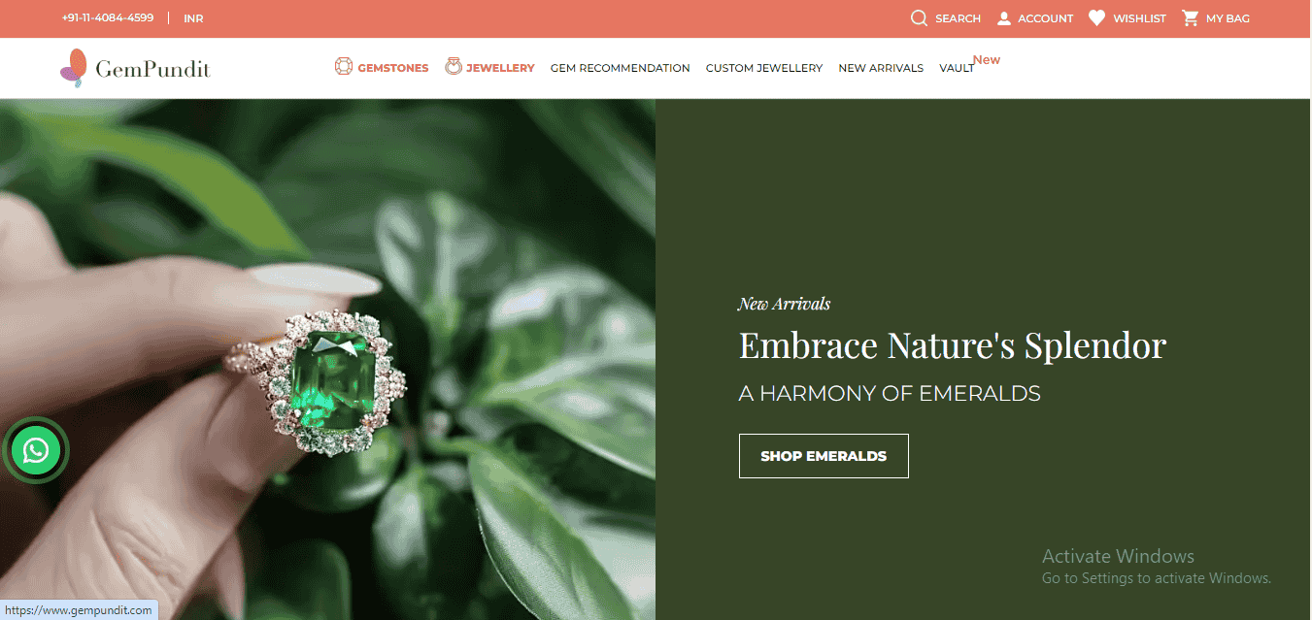Call the +91-11-4084-4599 phone link
1312x620 pixels.
[x=107, y=18]
